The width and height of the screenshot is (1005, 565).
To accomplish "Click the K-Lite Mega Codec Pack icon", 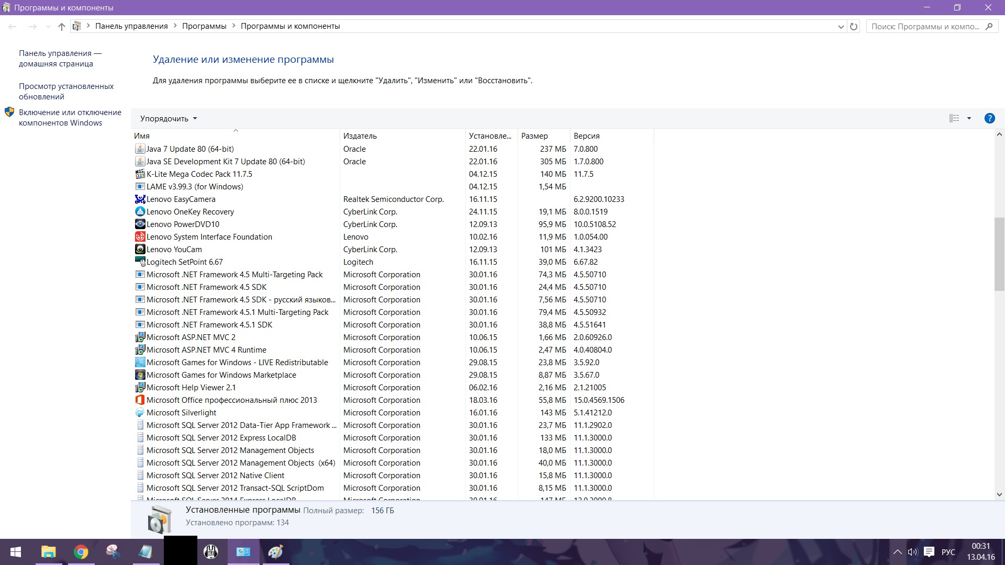I will [140, 174].
